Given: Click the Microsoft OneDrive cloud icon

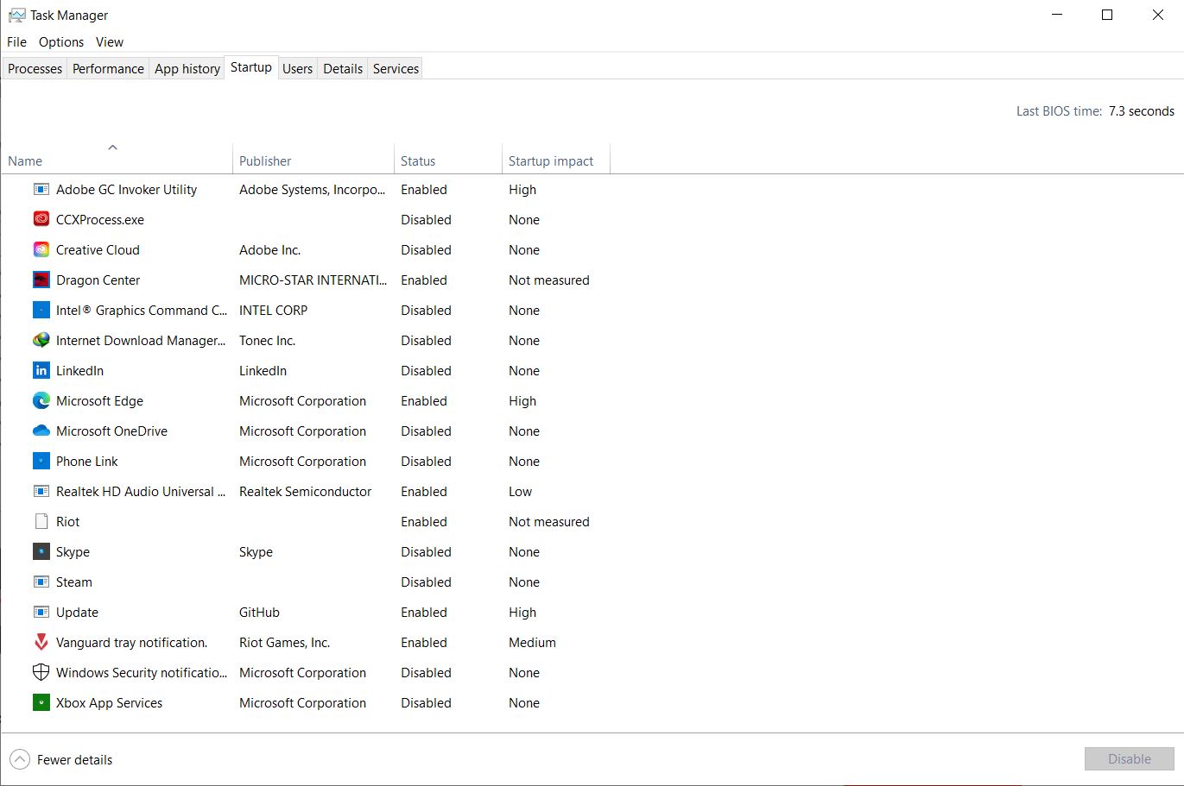Looking at the screenshot, I should (x=41, y=431).
